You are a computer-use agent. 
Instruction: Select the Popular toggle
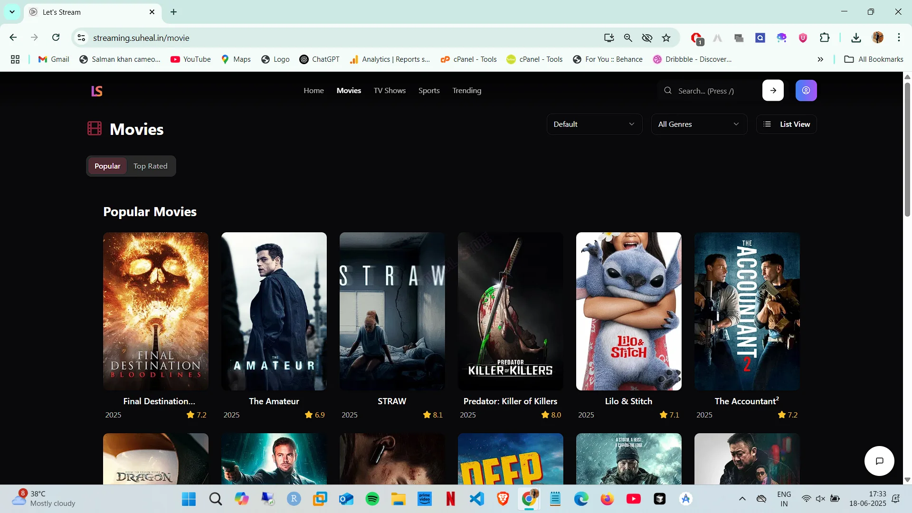107,166
